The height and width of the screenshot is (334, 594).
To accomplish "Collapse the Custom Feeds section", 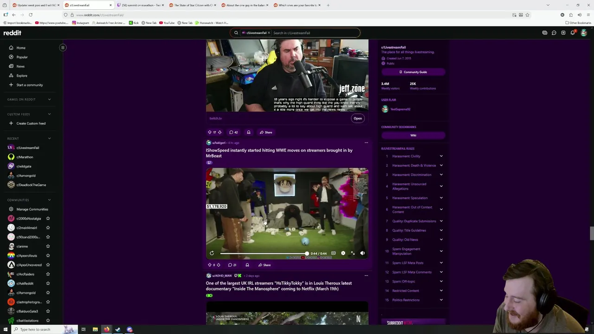I will tap(49, 114).
